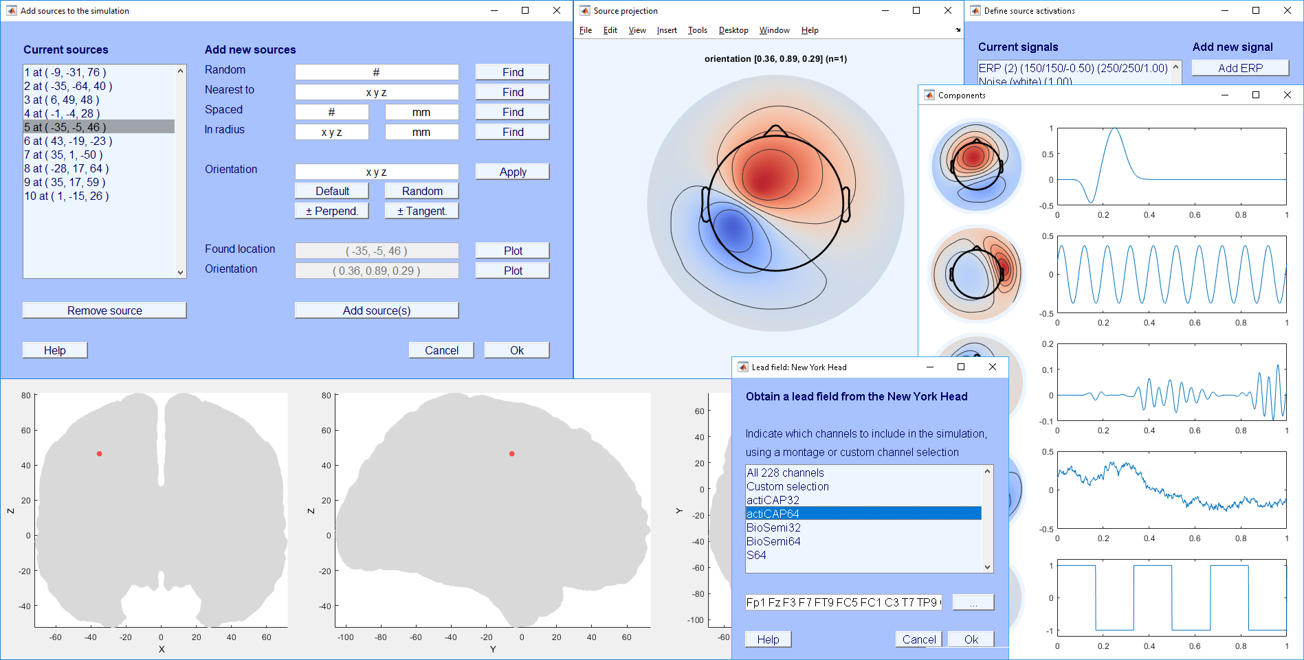Choose BioSemi64 in the montage list
This screenshot has width=1304, height=660.
click(x=773, y=541)
